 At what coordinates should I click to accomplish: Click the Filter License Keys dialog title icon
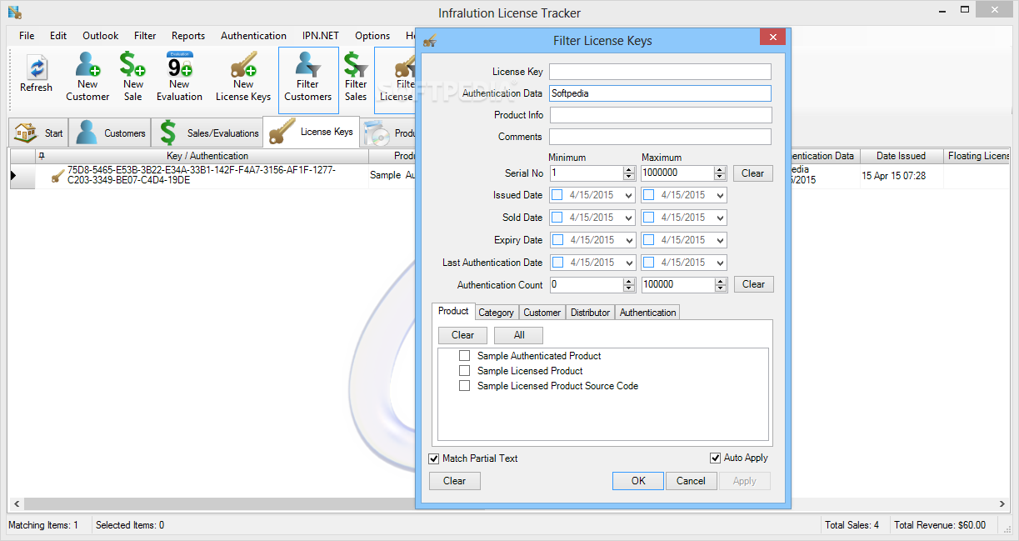(x=430, y=40)
